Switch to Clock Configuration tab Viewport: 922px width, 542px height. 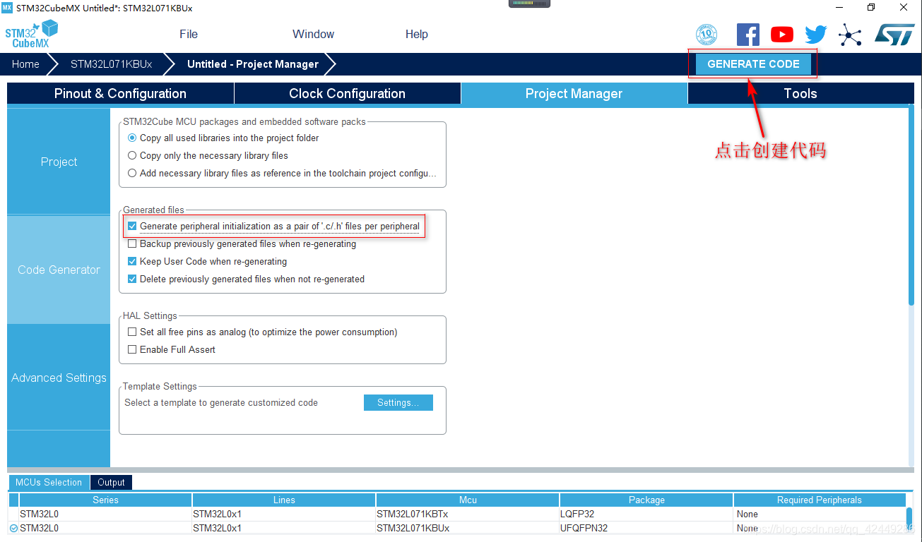pyautogui.click(x=347, y=93)
